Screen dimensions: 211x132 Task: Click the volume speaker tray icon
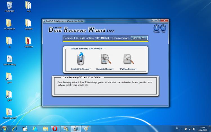pos(194,128)
